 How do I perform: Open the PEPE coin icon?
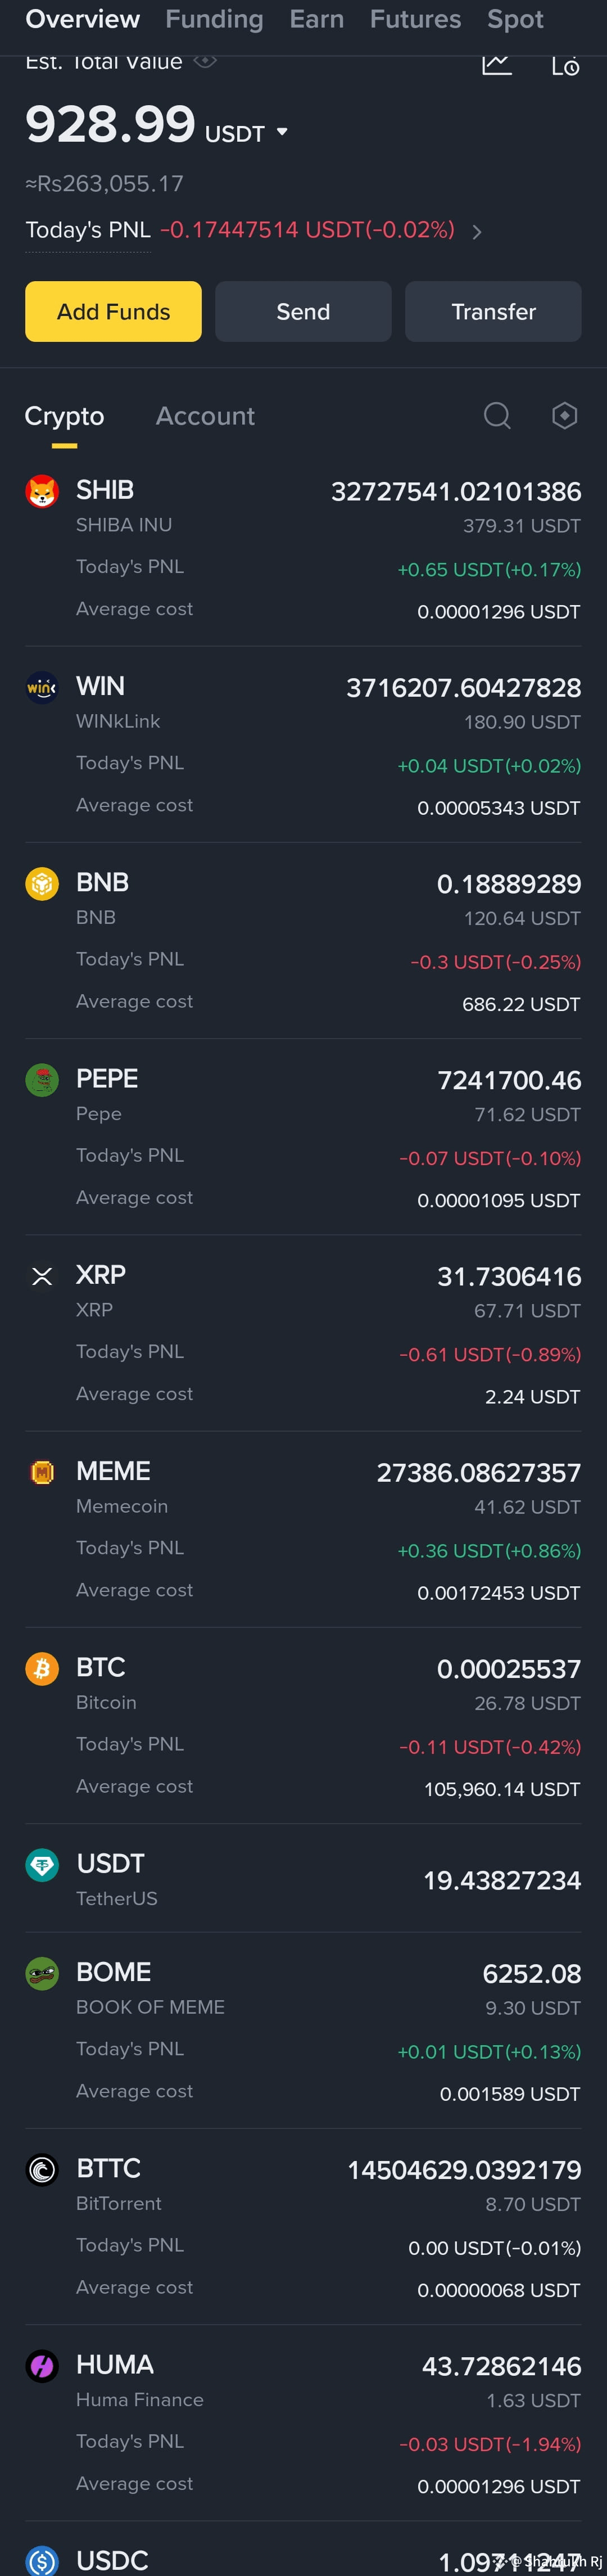[x=42, y=1080]
